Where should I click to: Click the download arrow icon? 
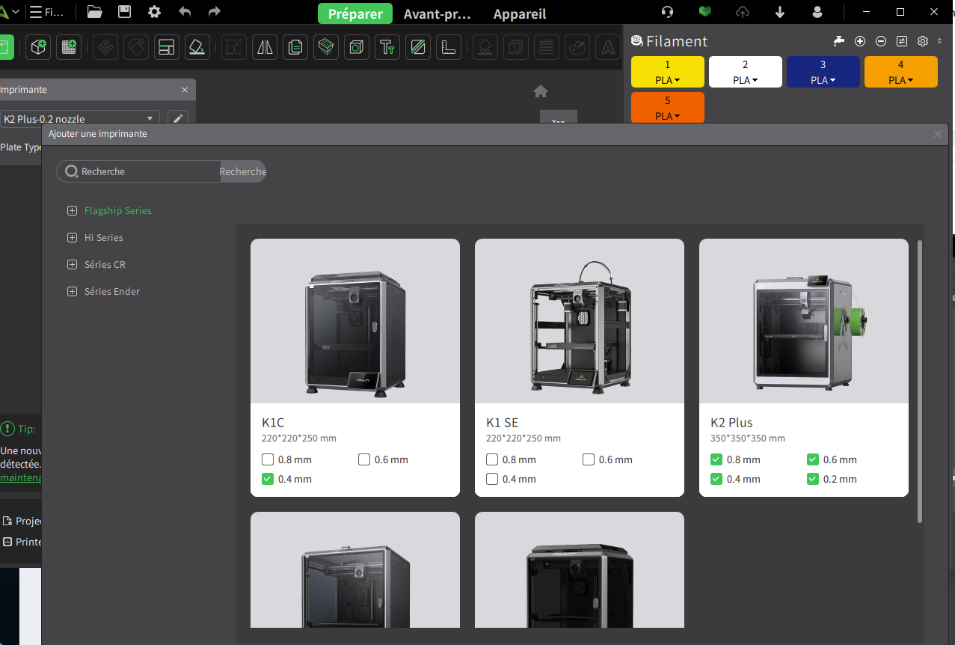coord(780,12)
